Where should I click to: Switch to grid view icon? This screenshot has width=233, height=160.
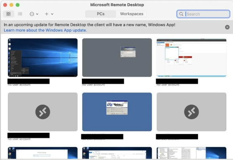tap(8, 14)
